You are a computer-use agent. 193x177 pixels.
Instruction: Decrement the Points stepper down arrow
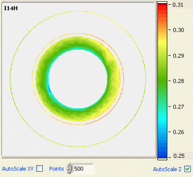tap(69, 171)
